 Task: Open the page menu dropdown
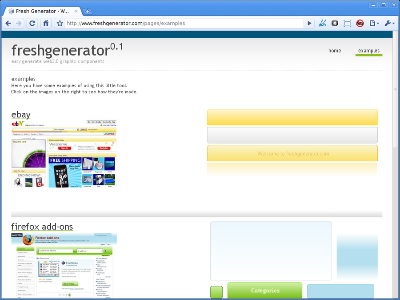tap(374, 24)
